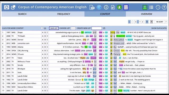Click the RE-SORT button
Screen dimensions: 169x95
(x=159, y=22)
